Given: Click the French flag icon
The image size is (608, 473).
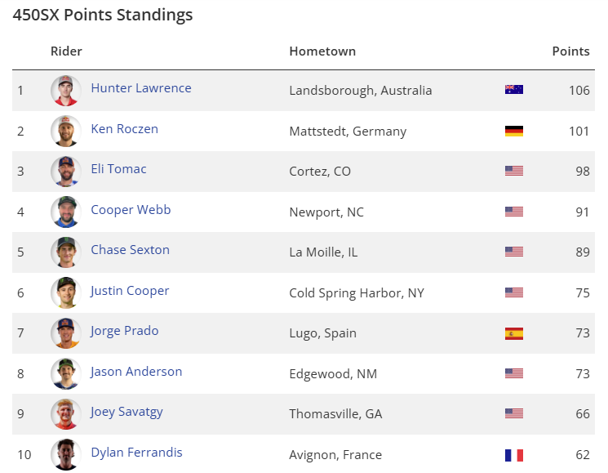Looking at the screenshot, I should 513,455.
